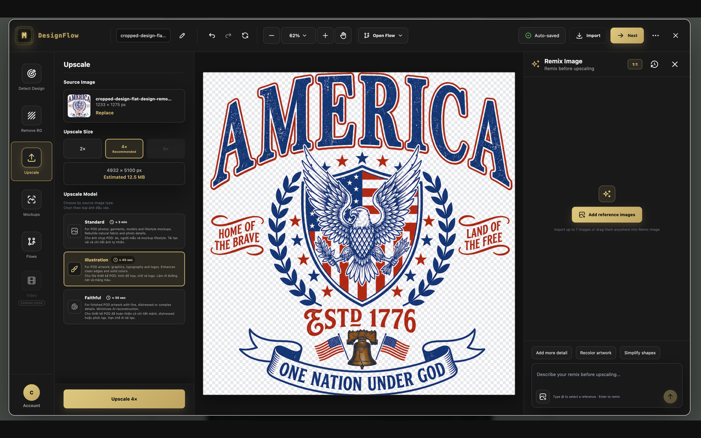Select the Remove BG tool

pyautogui.click(x=31, y=119)
